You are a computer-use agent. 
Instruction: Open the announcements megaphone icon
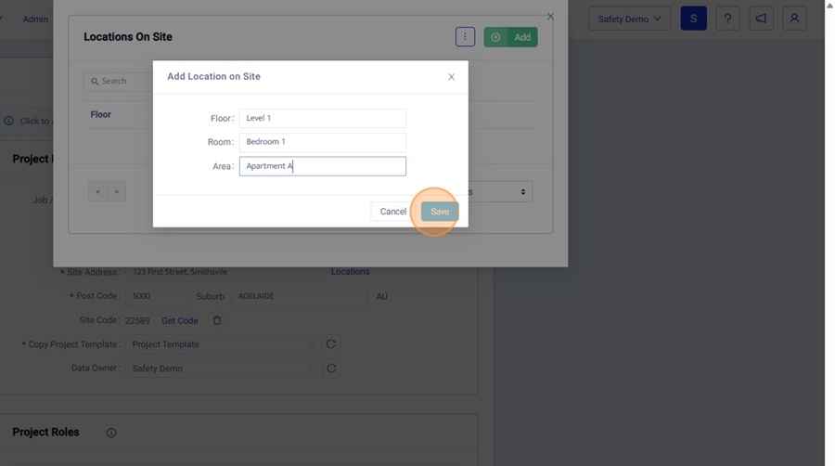(x=761, y=19)
